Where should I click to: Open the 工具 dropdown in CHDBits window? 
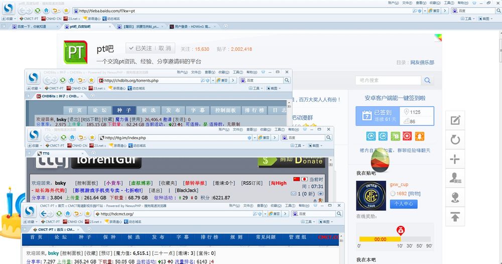tap(256, 88)
